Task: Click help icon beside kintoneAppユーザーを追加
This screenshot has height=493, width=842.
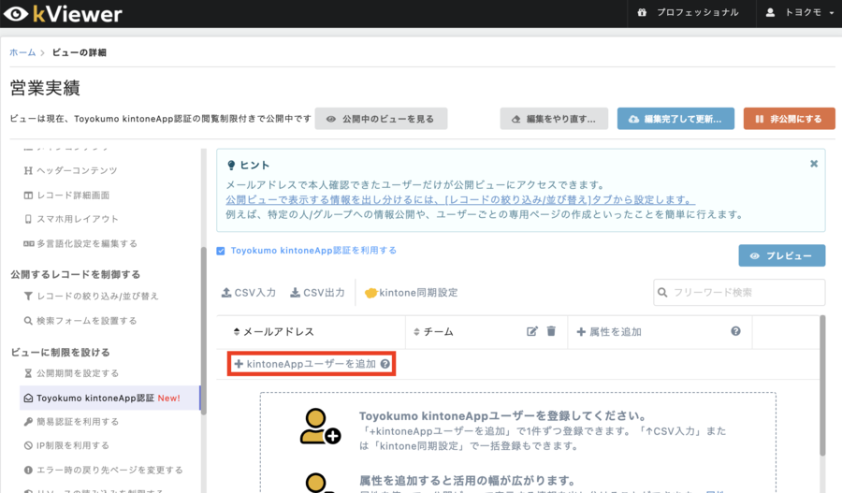Action: [385, 364]
